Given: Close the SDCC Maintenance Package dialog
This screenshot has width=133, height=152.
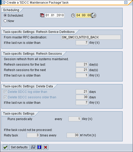Looking at the screenshot, I should pos(126,2).
